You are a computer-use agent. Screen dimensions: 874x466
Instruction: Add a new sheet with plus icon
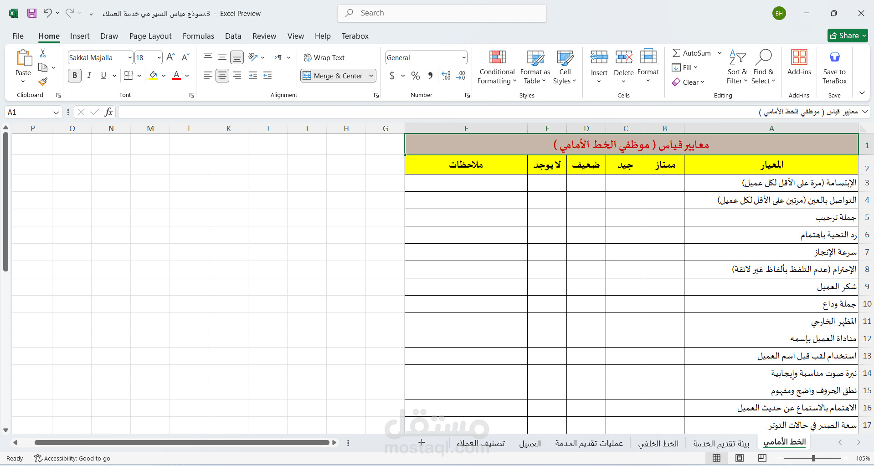tap(422, 442)
